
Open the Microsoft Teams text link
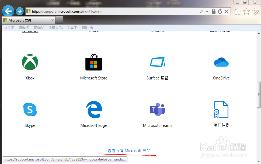pyautogui.click(x=158, y=125)
